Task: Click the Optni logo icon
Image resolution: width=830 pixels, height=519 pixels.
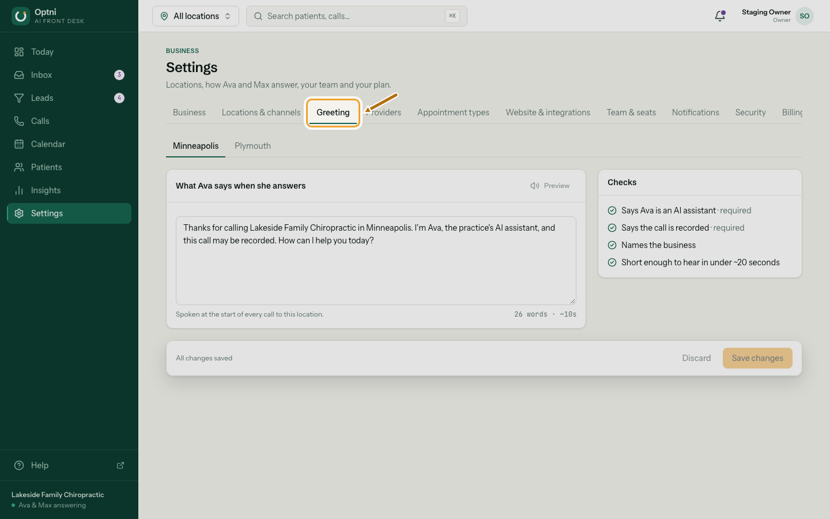Action: click(21, 16)
